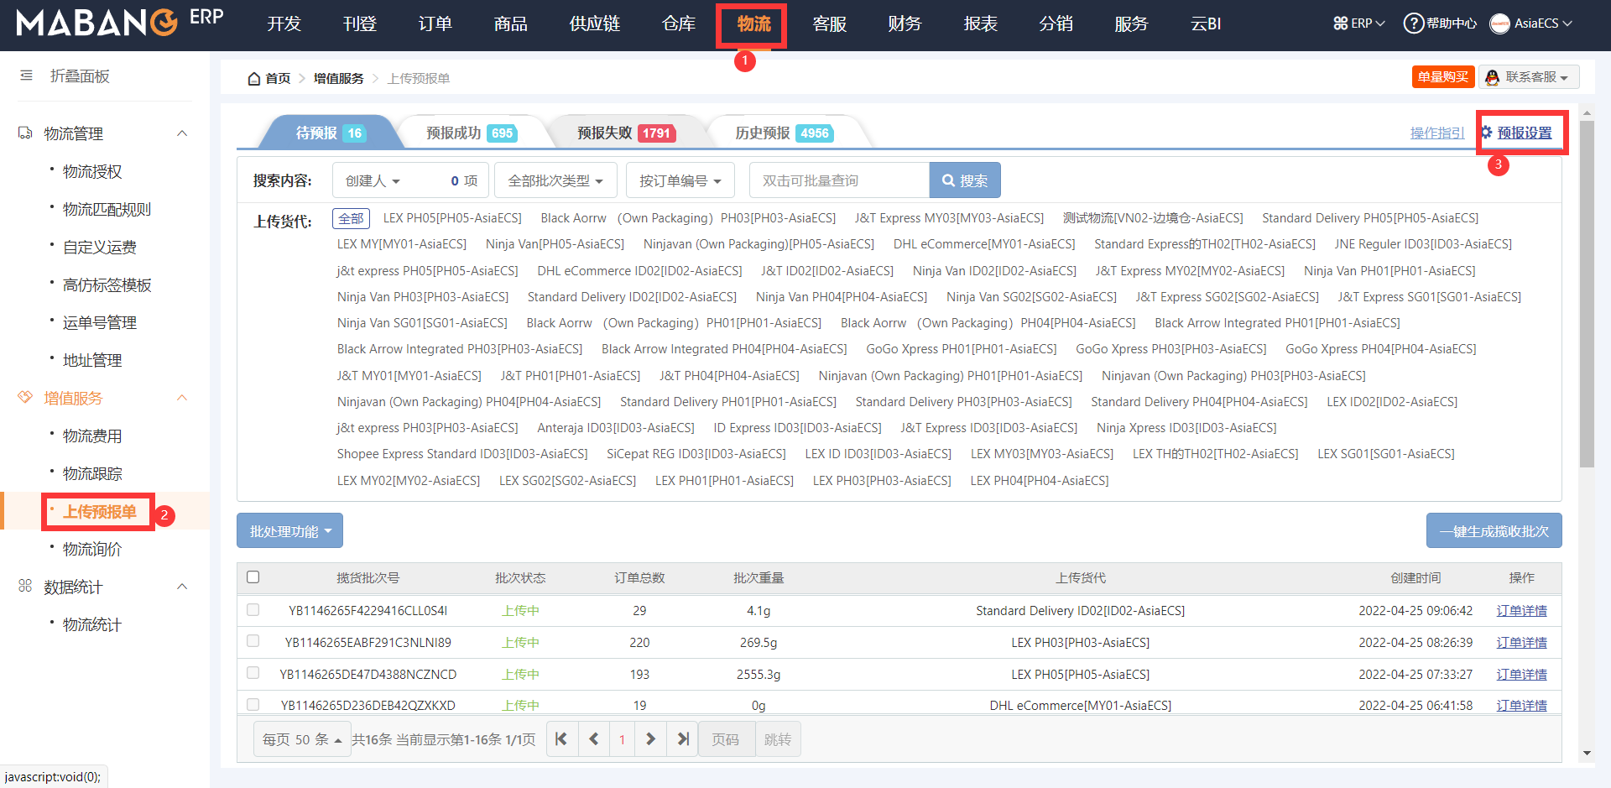
Task: Check row YB1146265D236DEB42QZXKXD
Action: [x=253, y=705]
